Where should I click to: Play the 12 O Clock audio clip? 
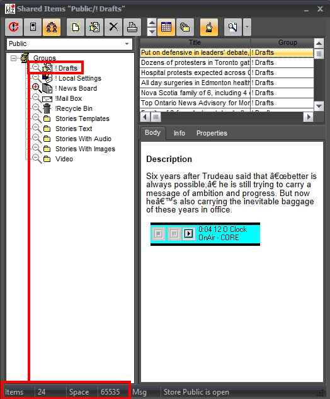(189, 234)
